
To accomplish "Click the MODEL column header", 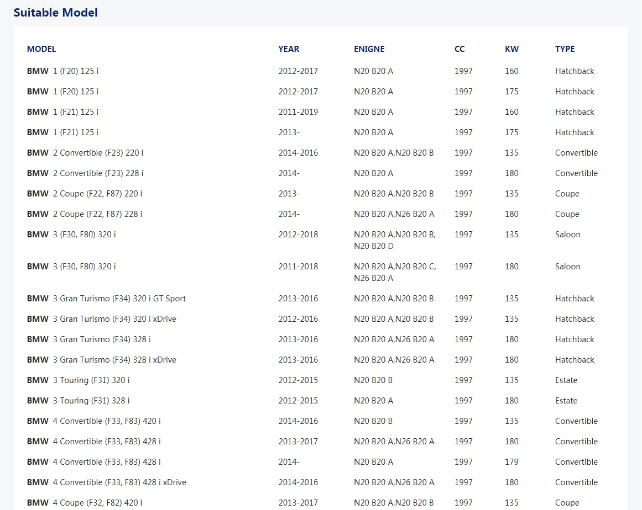I will (41, 49).
